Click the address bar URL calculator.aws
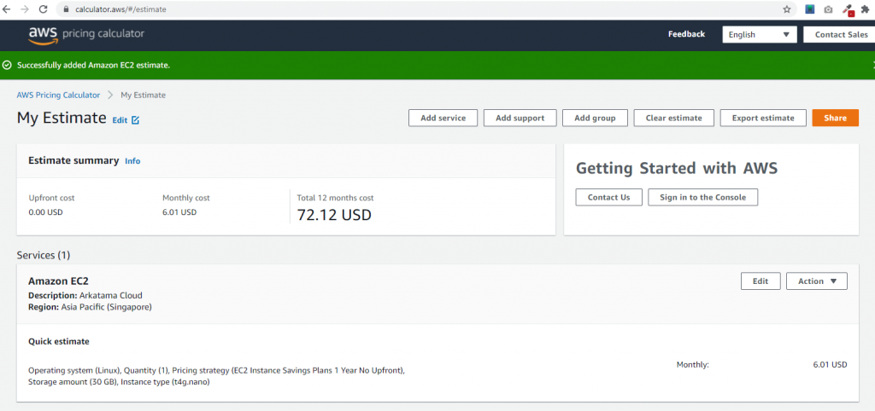 point(120,9)
